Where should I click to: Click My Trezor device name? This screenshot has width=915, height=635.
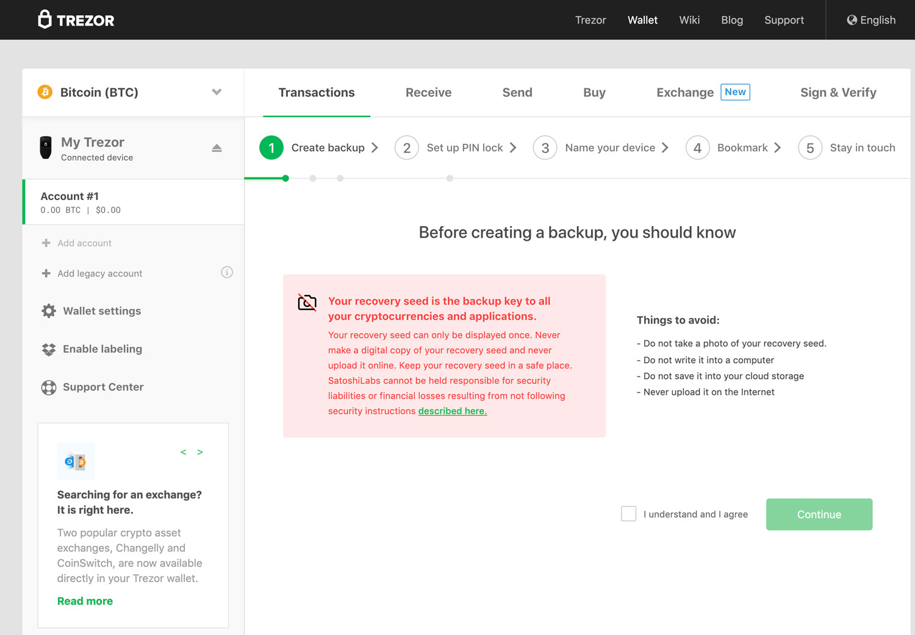[93, 142]
